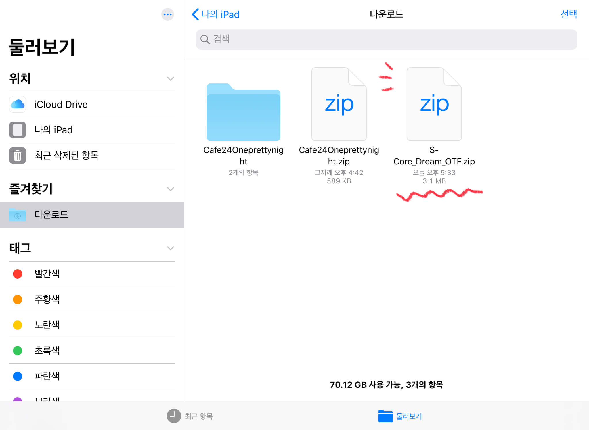Switch to 최근 항목 tab
589x430 pixels.
(x=190, y=416)
